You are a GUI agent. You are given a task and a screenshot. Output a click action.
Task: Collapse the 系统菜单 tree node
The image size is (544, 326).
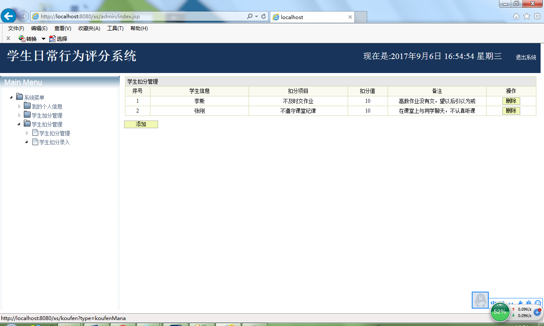(x=11, y=98)
